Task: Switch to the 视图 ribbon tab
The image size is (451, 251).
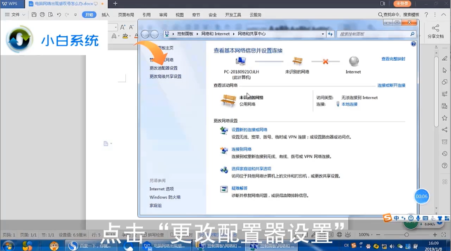Action: click(179, 15)
